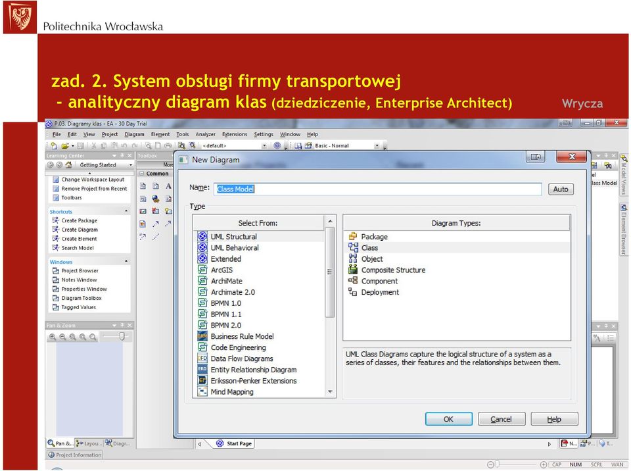This screenshot has width=631, height=471.
Task: Open the Diagram menu
Action: click(134, 134)
